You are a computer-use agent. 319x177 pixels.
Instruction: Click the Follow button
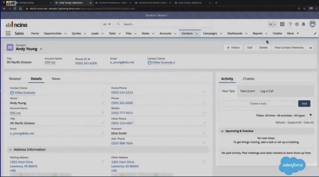pyautogui.click(x=233, y=48)
